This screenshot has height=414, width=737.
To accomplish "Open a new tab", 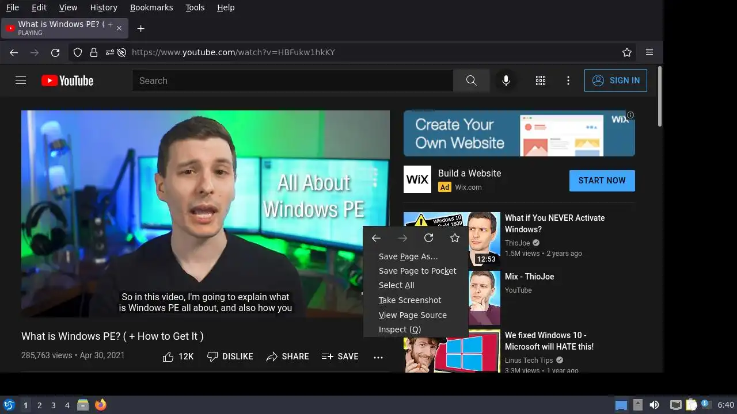I will pos(140,28).
